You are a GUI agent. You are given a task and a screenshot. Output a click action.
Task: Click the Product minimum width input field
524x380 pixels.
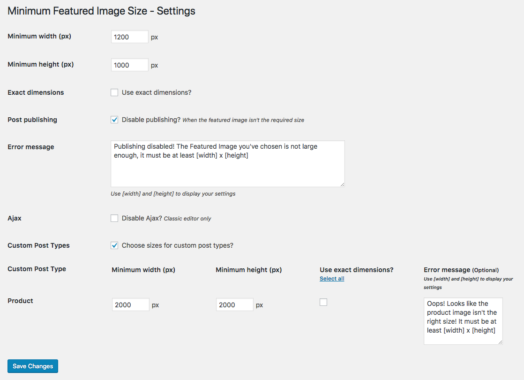(131, 305)
